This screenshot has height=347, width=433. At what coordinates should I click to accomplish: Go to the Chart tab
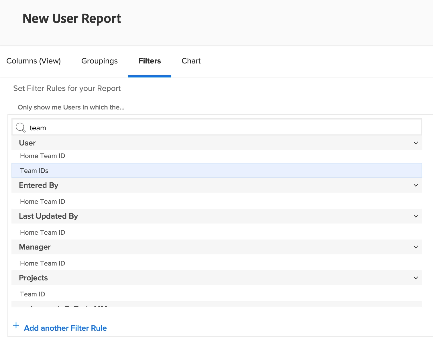point(191,61)
